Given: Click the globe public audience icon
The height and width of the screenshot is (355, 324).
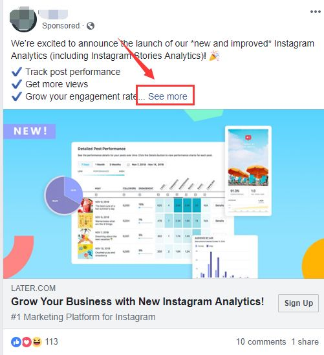Looking at the screenshot, I should pos(91,26).
